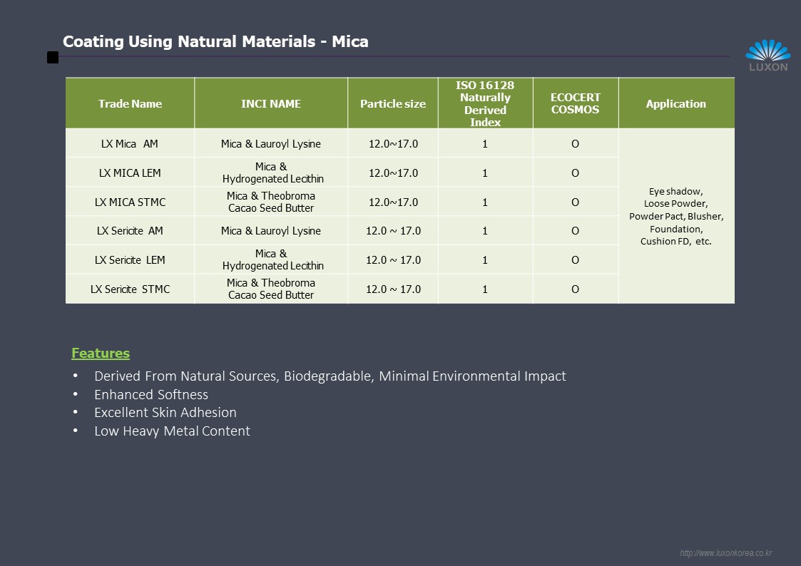
Task: Click the LX Sericite LEM trade name
Action: 130,260
